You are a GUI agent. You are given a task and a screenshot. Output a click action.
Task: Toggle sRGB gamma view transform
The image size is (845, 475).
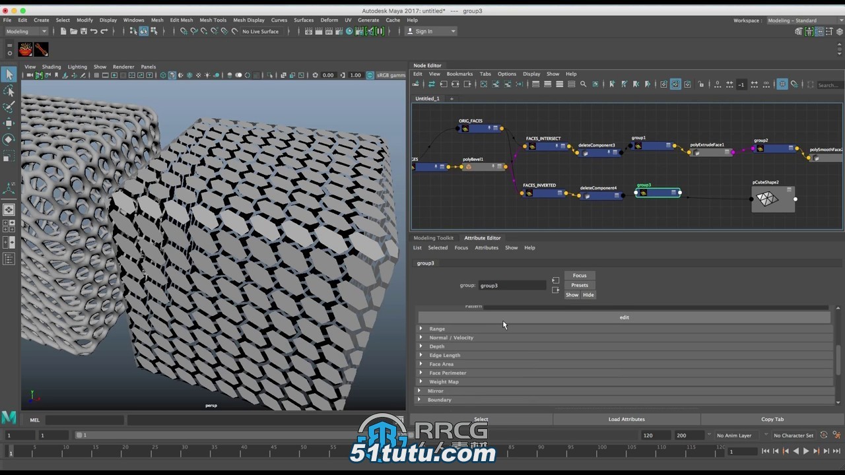370,75
